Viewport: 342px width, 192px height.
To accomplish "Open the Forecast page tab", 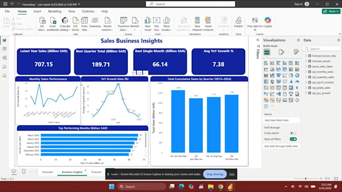I will pos(96,172).
